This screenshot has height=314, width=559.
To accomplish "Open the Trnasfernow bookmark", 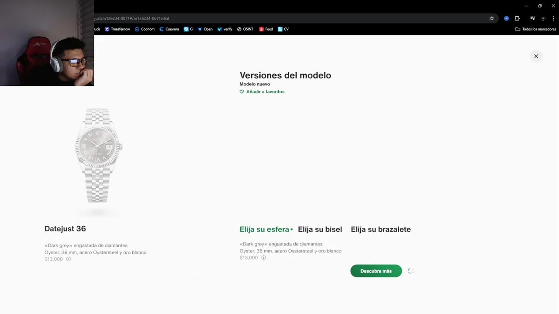I will pyautogui.click(x=117, y=29).
